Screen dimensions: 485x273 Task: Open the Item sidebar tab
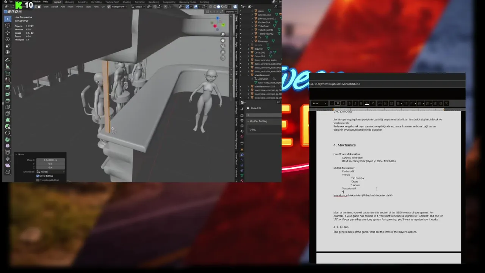tap(236, 18)
